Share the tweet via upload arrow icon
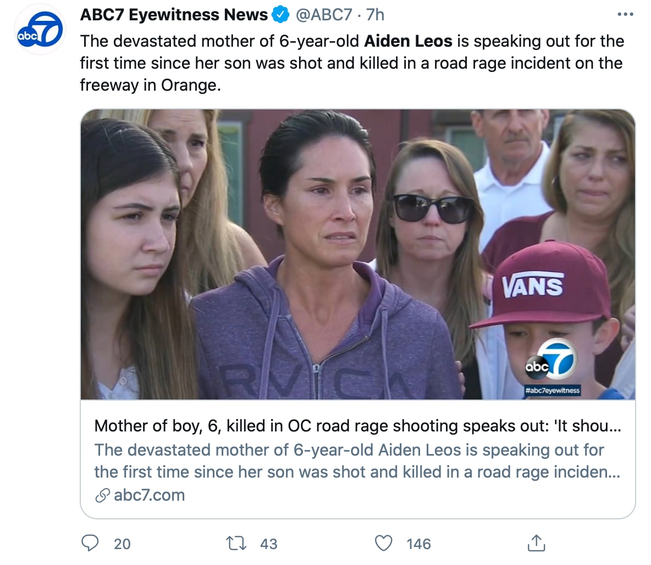The image size is (651, 565). [536, 543]
